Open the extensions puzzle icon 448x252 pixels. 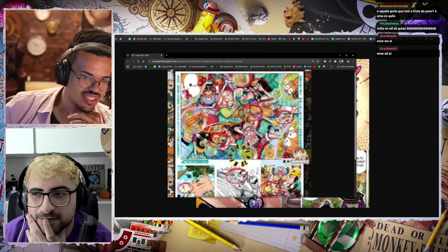[340, 61]
